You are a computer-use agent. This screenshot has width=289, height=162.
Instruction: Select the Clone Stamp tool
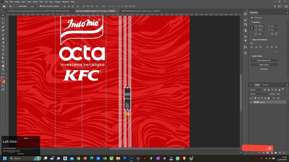coord(3,38)
